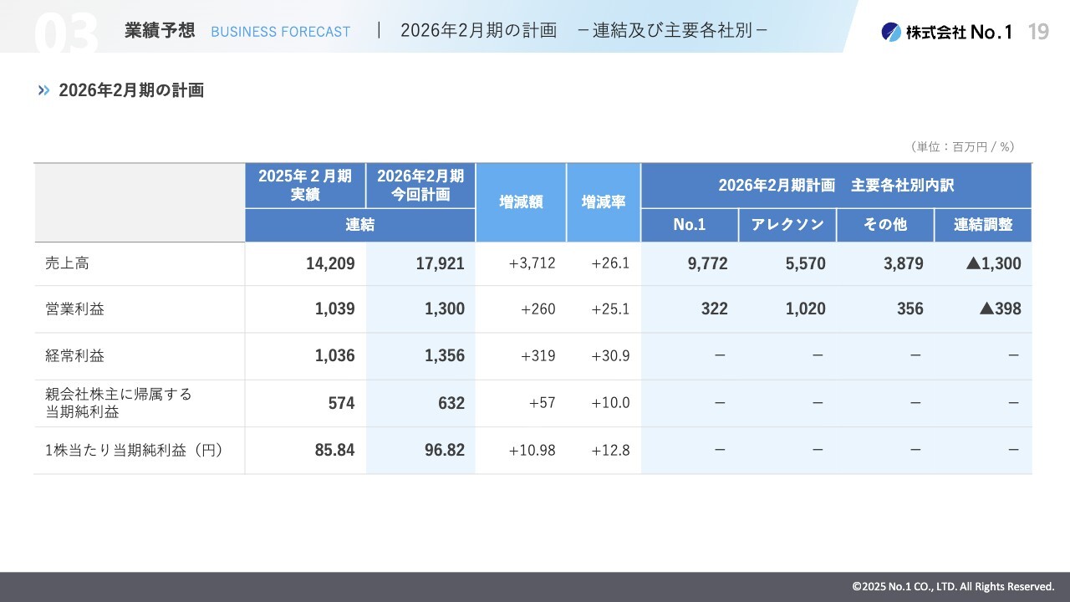Click the 1株当たり当期純利益（円） row label

(134, 450)
